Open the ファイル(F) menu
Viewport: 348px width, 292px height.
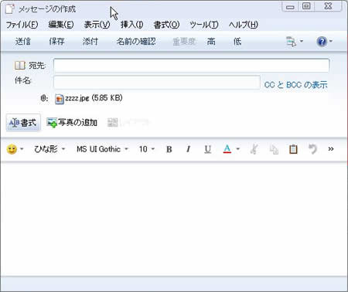[22, 25]
